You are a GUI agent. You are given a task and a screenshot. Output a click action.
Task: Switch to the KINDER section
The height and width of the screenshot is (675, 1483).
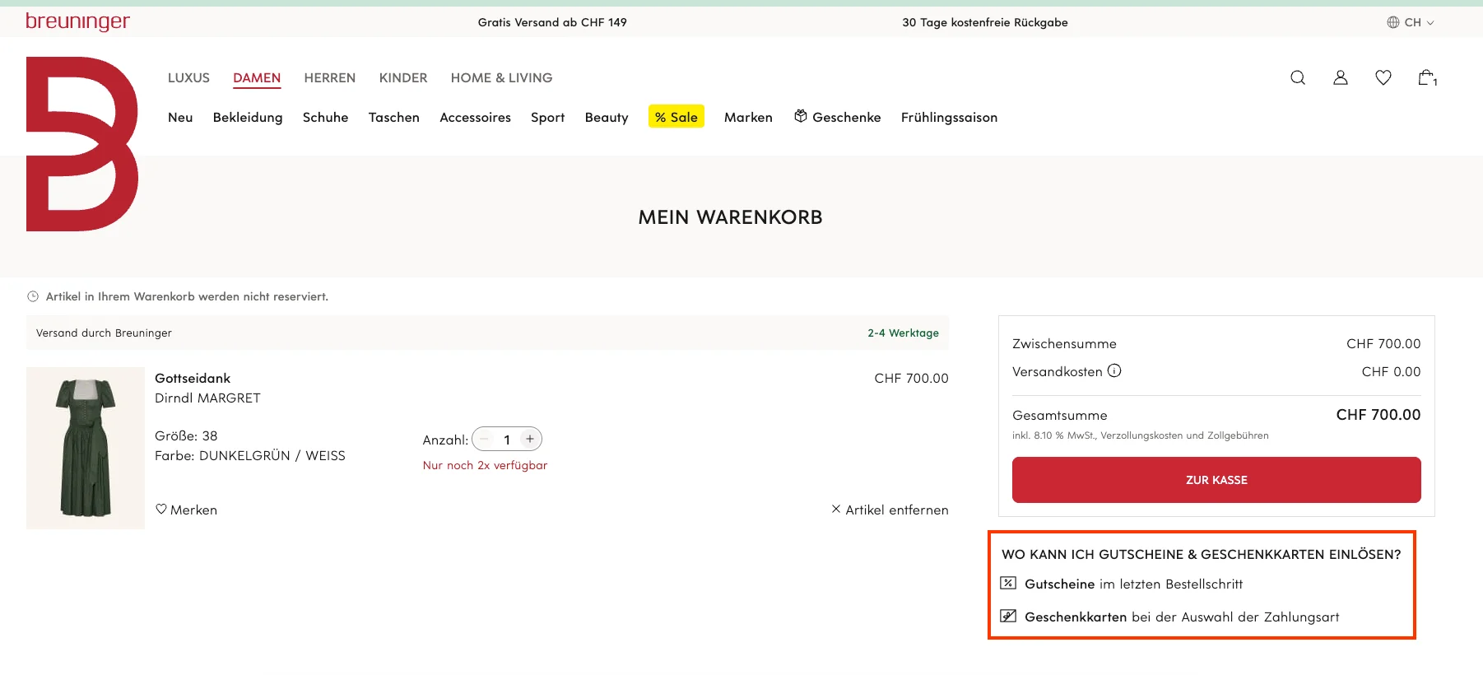(403, 77)
